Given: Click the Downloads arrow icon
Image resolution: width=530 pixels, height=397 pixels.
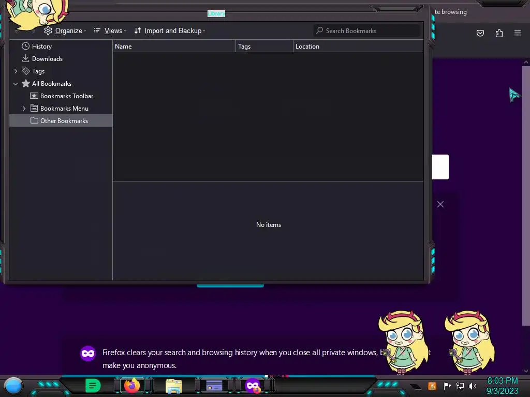Looking at the screenshot, I should [25, 58].
